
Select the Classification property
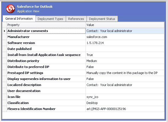coord(46,103)
